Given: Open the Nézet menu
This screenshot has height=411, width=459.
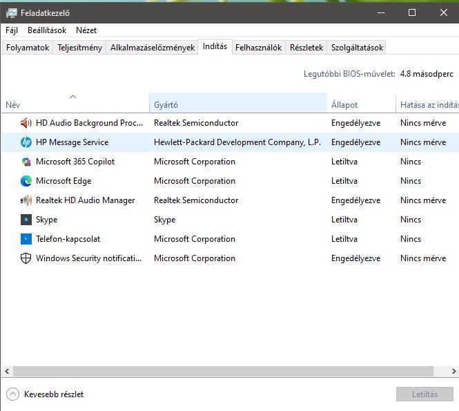Looking at the screenshot, I should coord(86,30).
